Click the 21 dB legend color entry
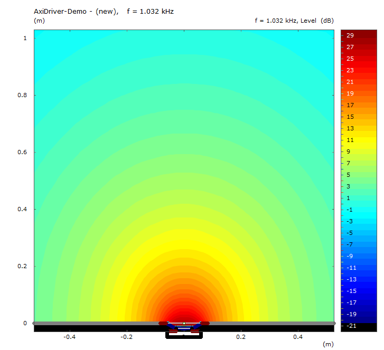The image size is (384, 350). coord(358,82)
